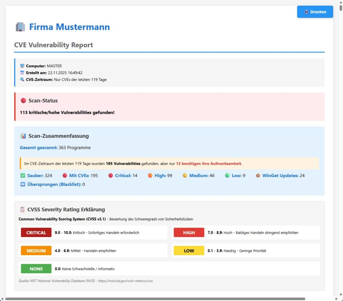Select the bar chart icon beside Scan-Zusammenfassung

[23, 136]
